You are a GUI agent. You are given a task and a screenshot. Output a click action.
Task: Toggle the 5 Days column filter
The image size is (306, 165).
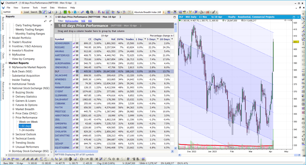click(x=146, y=39)
